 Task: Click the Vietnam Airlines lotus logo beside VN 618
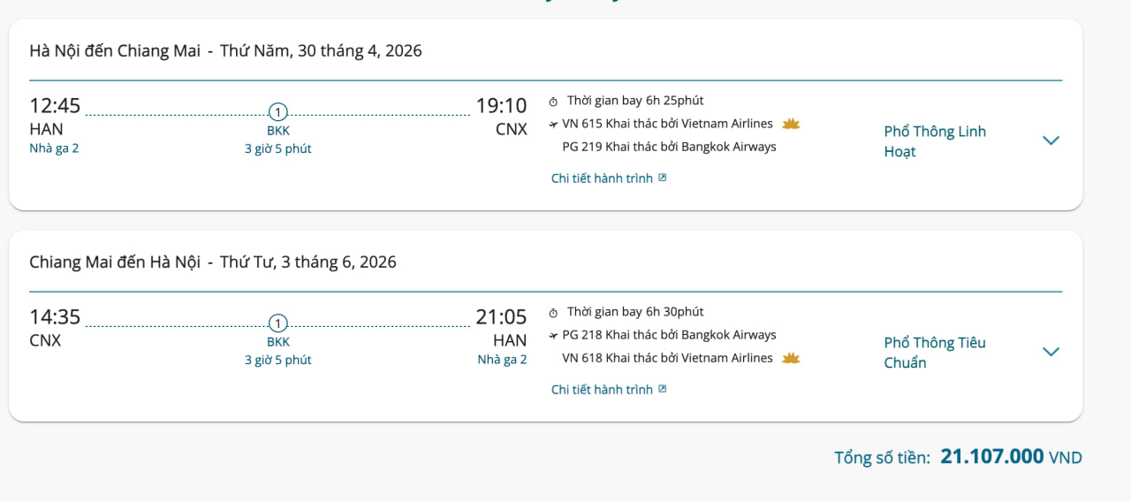coord(791,358)
